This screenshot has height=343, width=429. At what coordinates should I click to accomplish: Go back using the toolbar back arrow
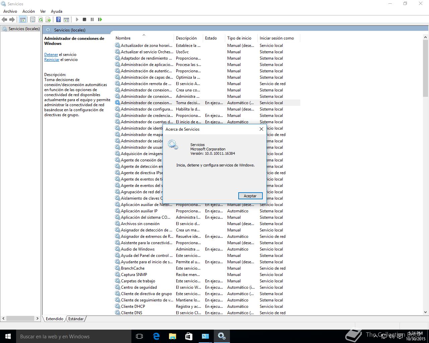coord(4,19)
